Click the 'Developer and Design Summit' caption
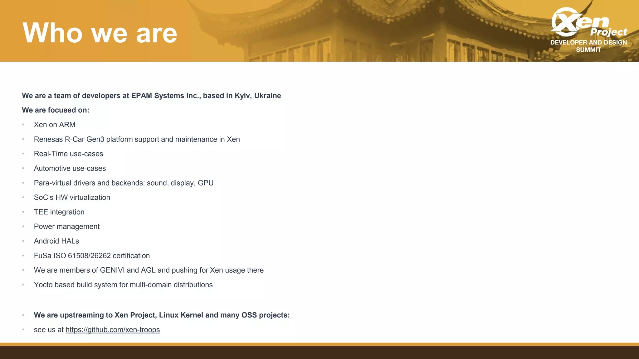 [x=588, y=46]
